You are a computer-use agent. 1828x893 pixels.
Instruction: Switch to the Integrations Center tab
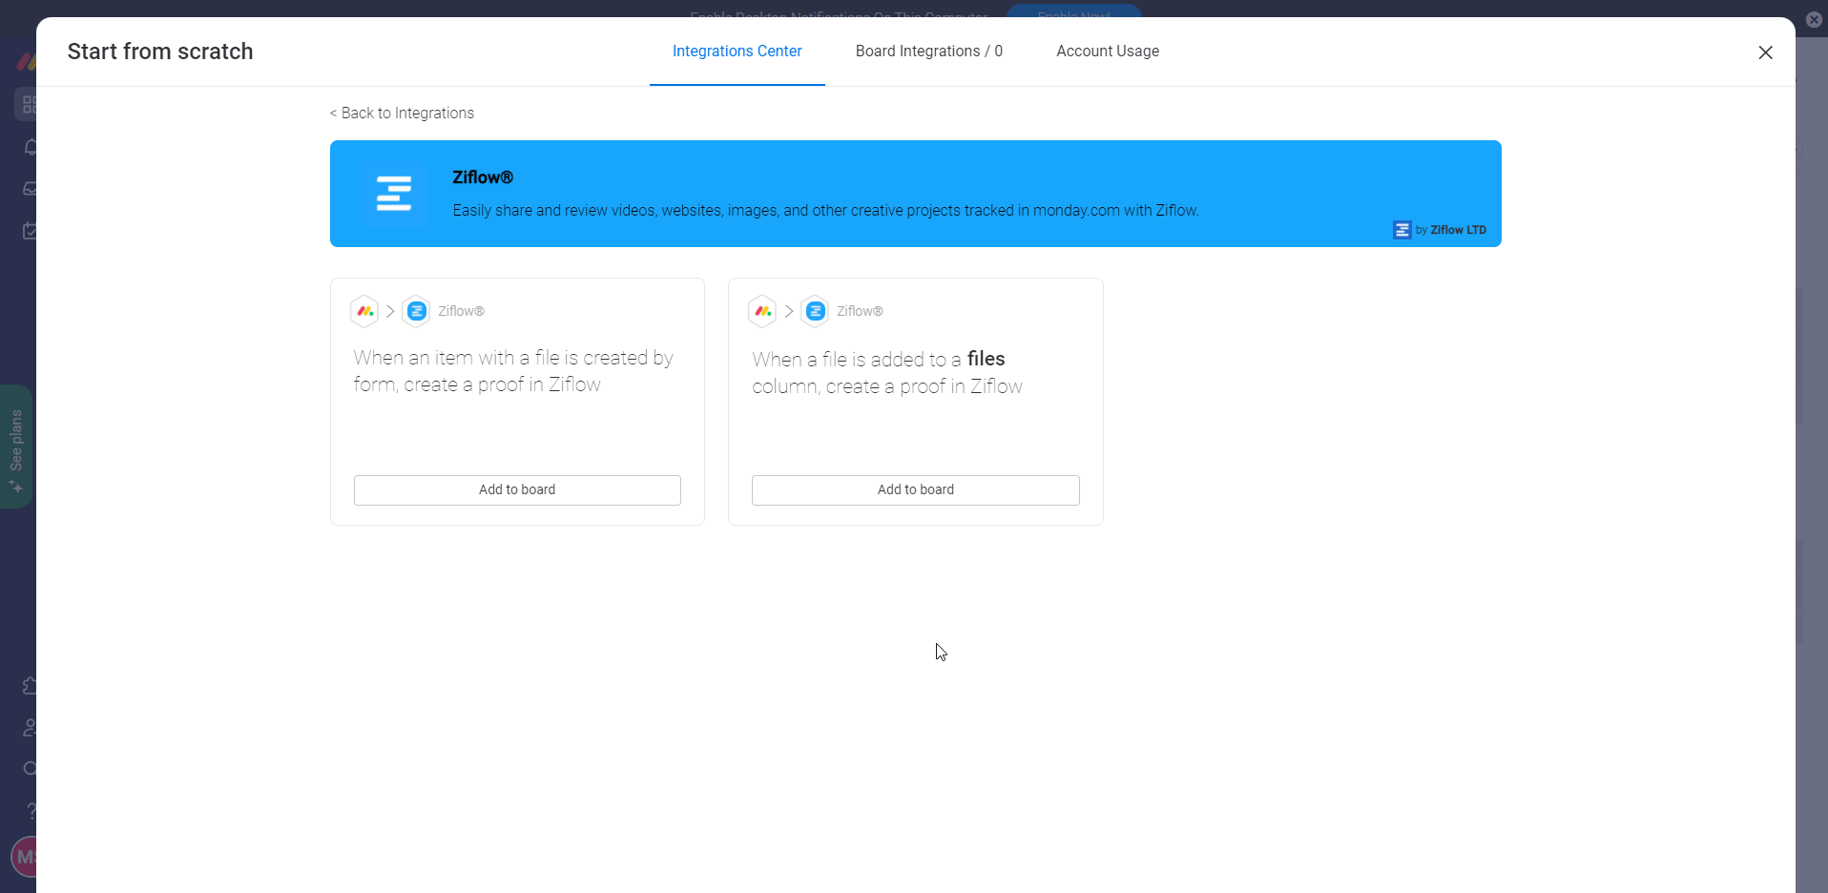click(737, 52)
